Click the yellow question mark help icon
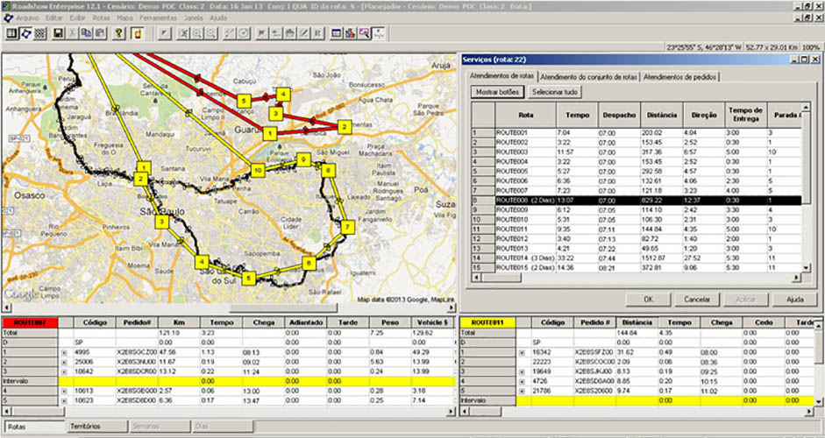825x438 pixels. pos(119,33)
